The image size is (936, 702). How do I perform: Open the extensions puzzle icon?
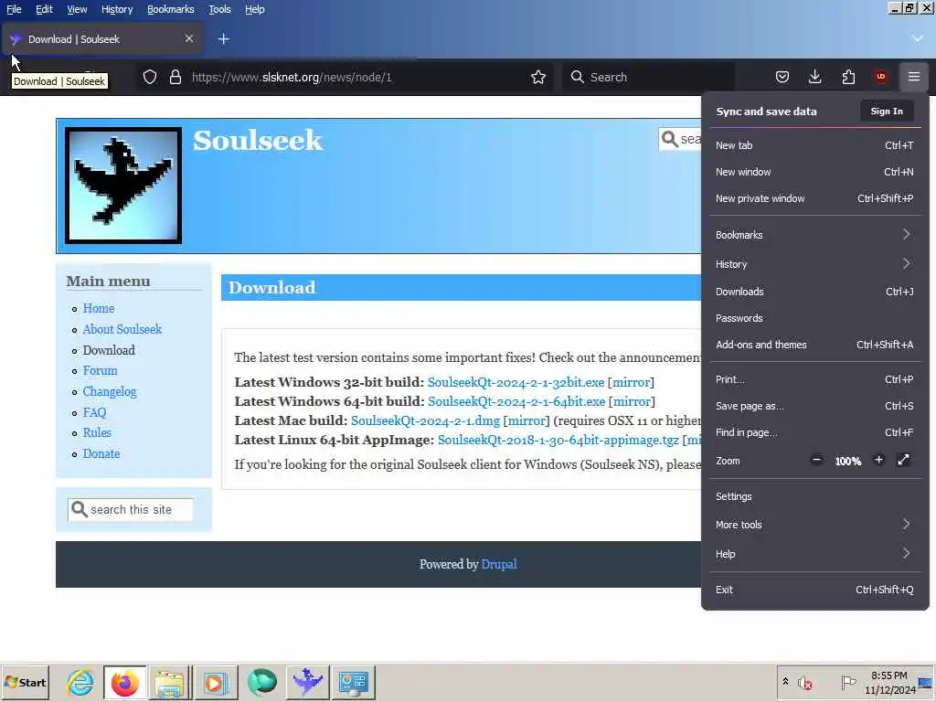click(x=848, y=77)
